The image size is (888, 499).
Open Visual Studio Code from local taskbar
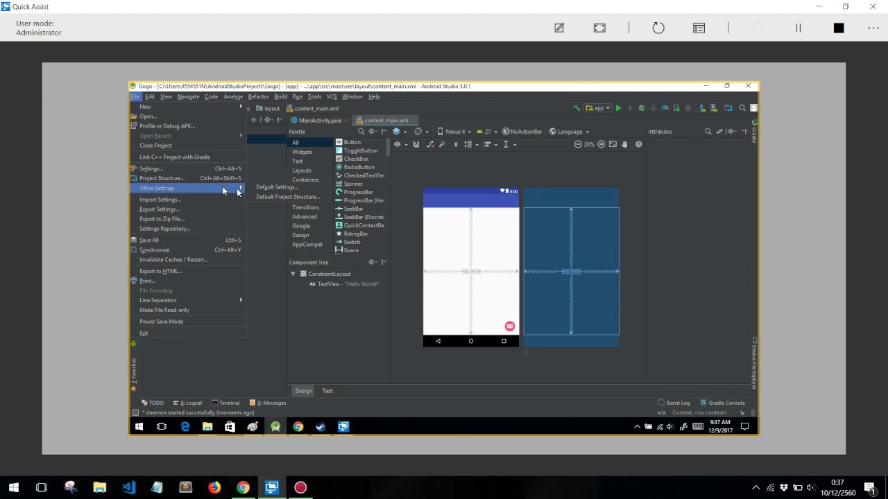click(x=128, y=487)
